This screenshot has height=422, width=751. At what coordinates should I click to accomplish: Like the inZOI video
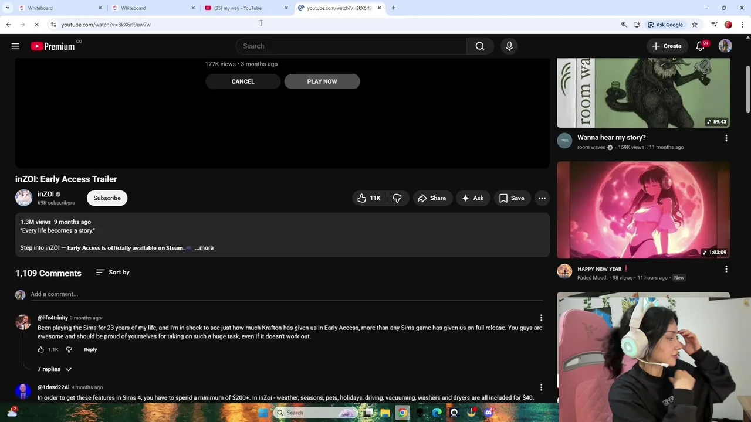(369, 198)
